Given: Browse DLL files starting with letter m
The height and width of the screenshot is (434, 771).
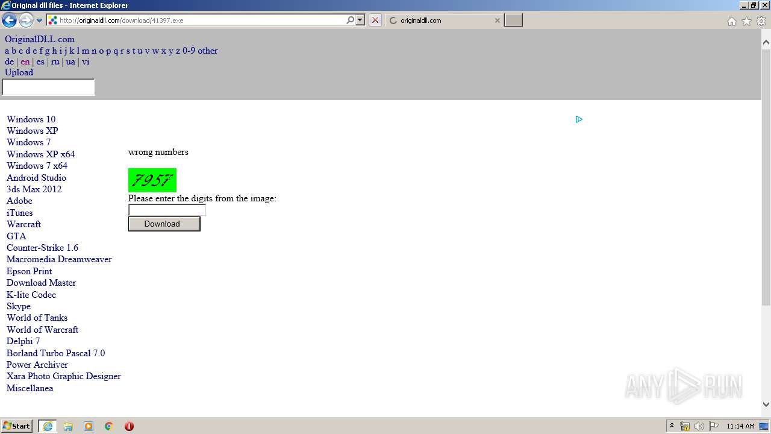Looking at the screenshot, I should (x=86, y=51).
